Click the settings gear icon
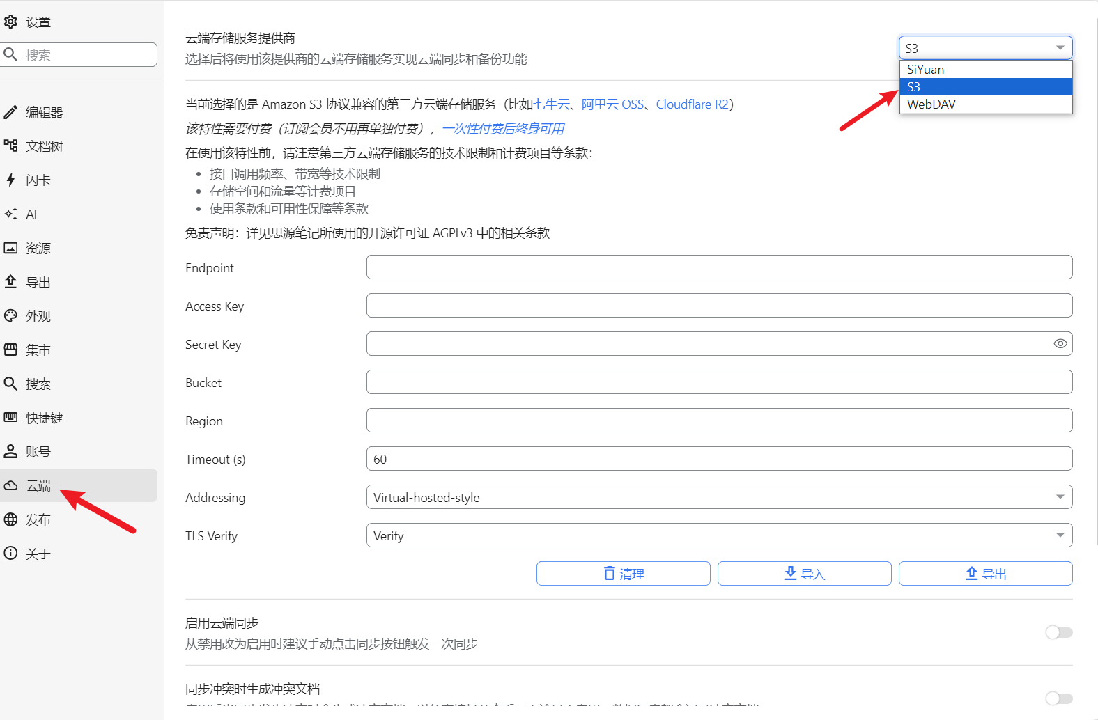Screen dimensions: 1098x720 (10, 22)
